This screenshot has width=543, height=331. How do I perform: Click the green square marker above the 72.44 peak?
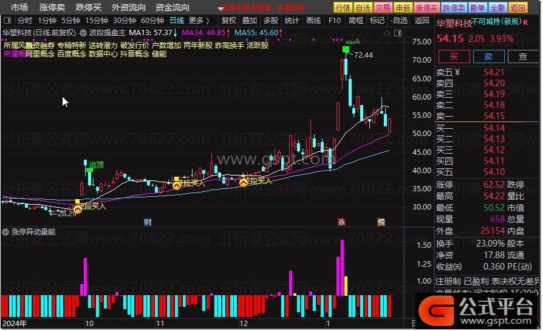click(x=346, y=49)
